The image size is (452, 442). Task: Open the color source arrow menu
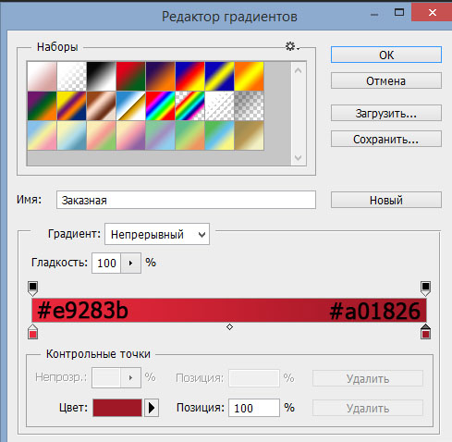(x=152, y=408)
